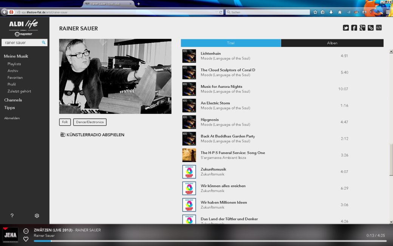
Task: Open Favoriten in the sidebar
Action: [15, 78]
